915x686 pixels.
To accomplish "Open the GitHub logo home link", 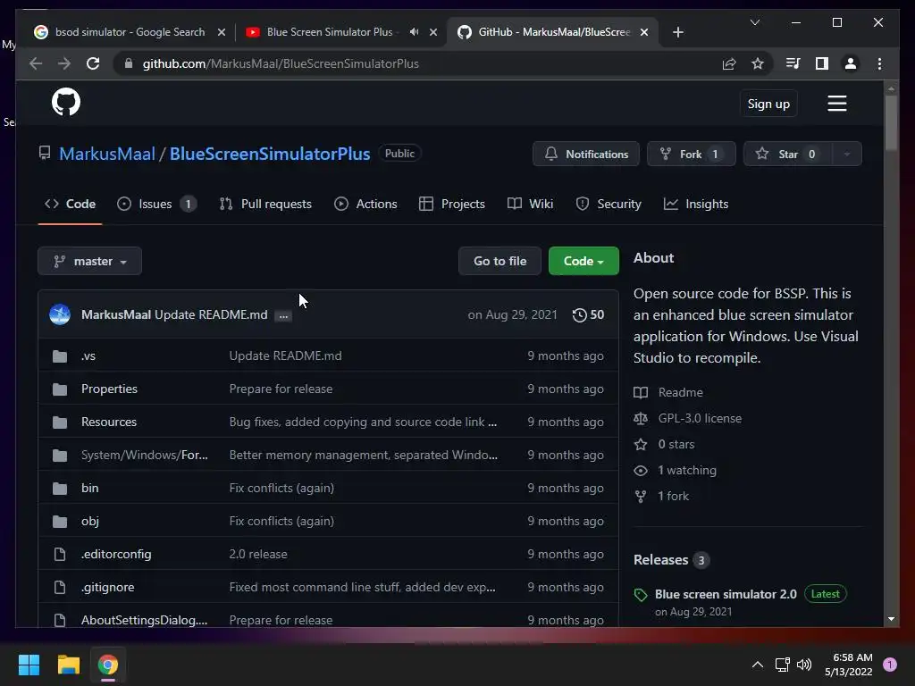I will pos(66,103).
